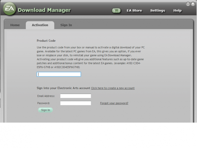Click the 'Email Address:' label
Image resolution: width=197 pixels, height=148 pixels.
[x=46, y=96]
